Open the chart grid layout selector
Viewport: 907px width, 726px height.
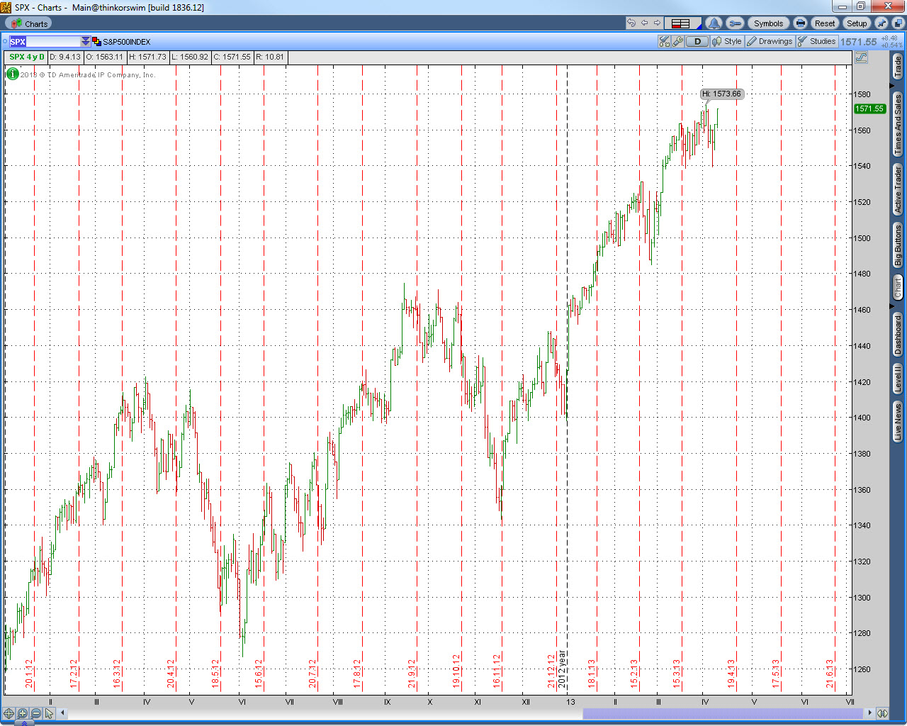tap(682, 23)
